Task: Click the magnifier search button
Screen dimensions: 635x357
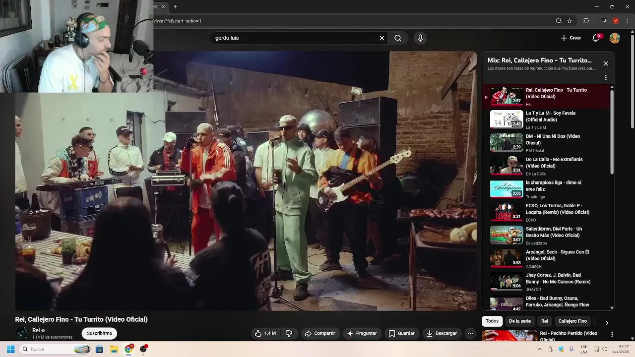Action: pos(398,38)
